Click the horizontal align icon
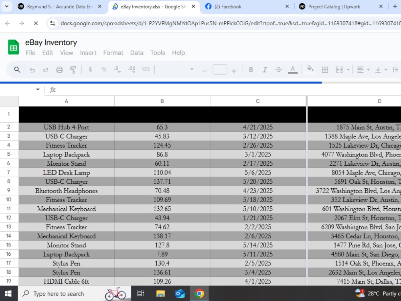This screenshot has width=401, height=301. tap(360, 69)
